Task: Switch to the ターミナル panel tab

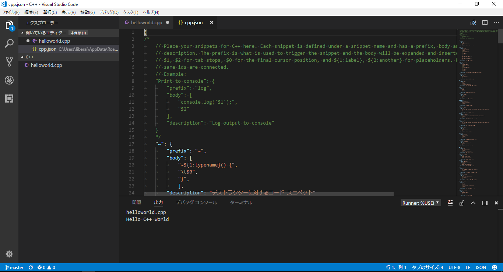Action: [x=241, y=203]
